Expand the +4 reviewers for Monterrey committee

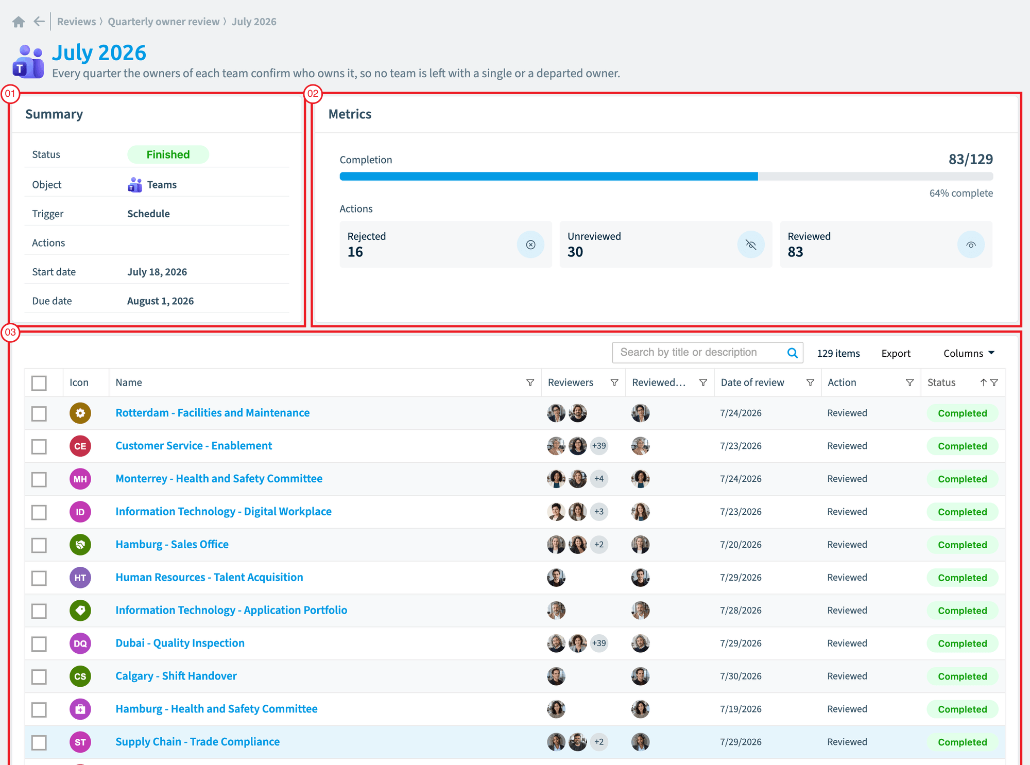coord(599,479)
